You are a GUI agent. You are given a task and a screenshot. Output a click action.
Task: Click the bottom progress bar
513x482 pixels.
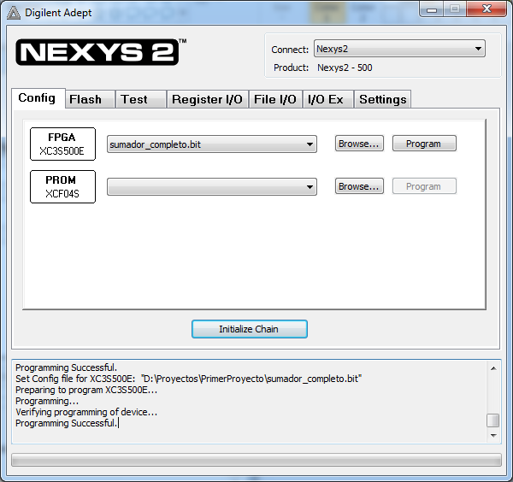256,460
